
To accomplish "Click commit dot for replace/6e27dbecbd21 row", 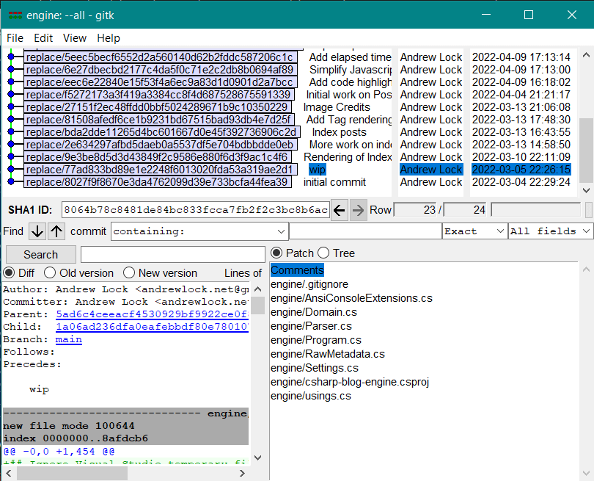I will pos(11,70).
